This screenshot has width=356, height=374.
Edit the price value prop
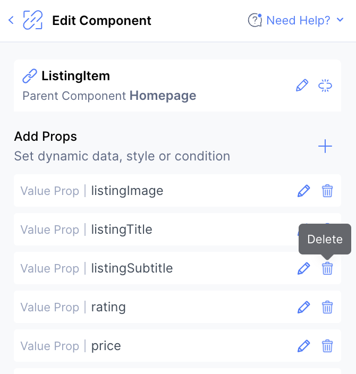click(304, 346)
